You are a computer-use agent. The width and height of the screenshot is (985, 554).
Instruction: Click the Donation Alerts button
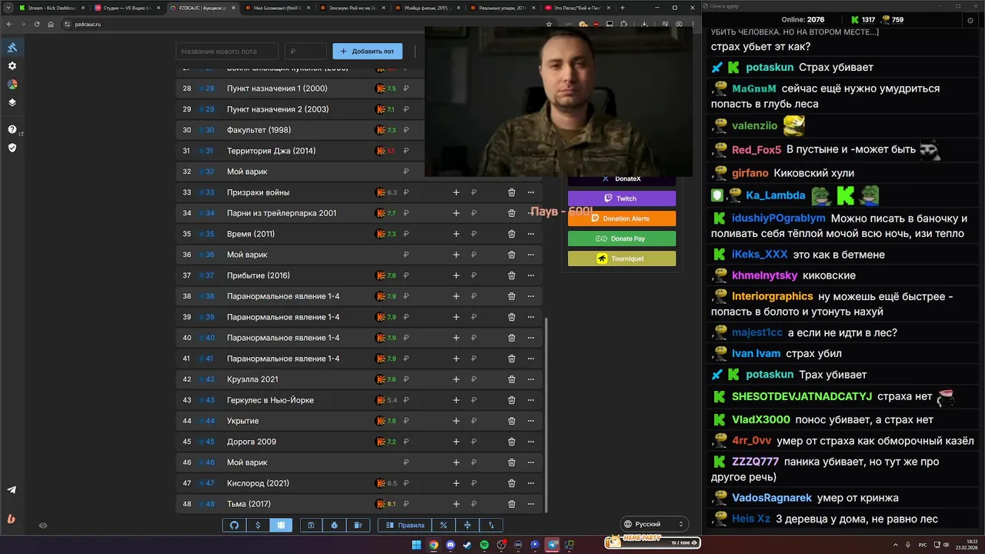622,219
